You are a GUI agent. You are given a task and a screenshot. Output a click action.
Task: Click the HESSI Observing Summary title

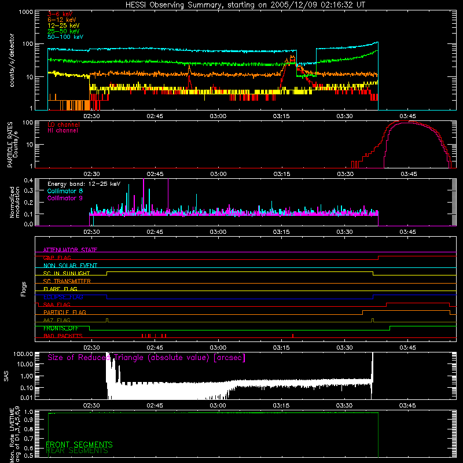(x=245, y=5)
